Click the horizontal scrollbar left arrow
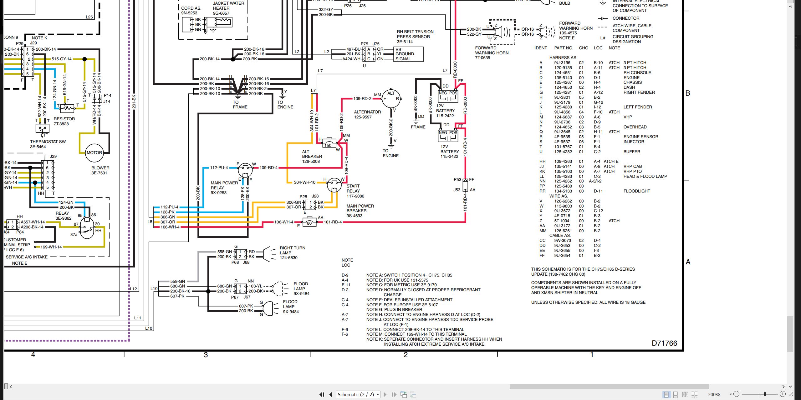The image size is (801, 400). [x=11, y=387]
